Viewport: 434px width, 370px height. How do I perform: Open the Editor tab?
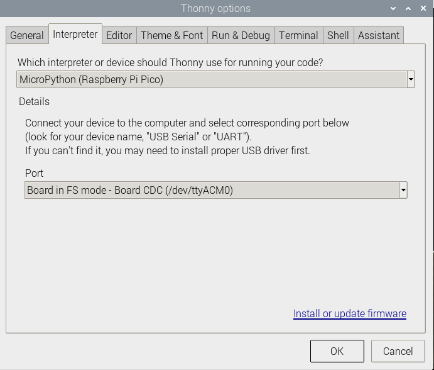tap(119, 35)
